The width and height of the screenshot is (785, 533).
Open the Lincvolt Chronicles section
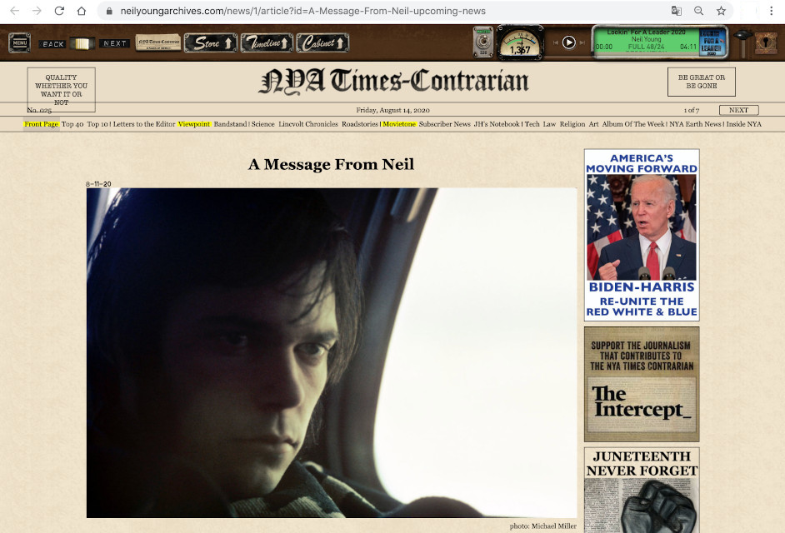[x=308, y=124]
